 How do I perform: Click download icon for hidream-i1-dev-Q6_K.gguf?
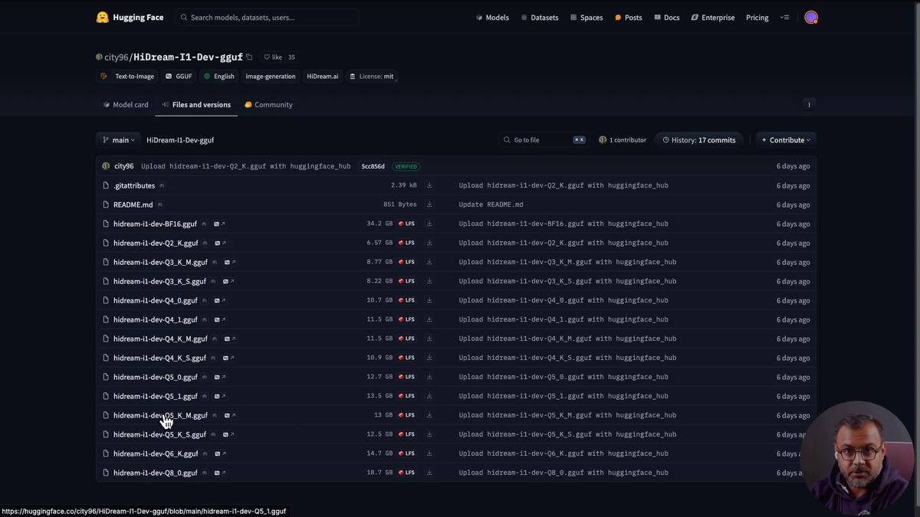point(429,453)
